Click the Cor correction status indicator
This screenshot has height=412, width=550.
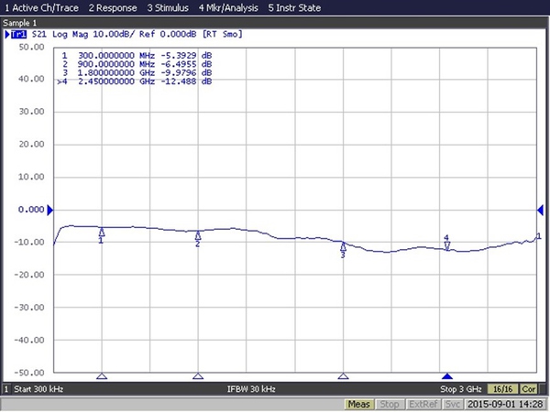(x=529, y=389)
